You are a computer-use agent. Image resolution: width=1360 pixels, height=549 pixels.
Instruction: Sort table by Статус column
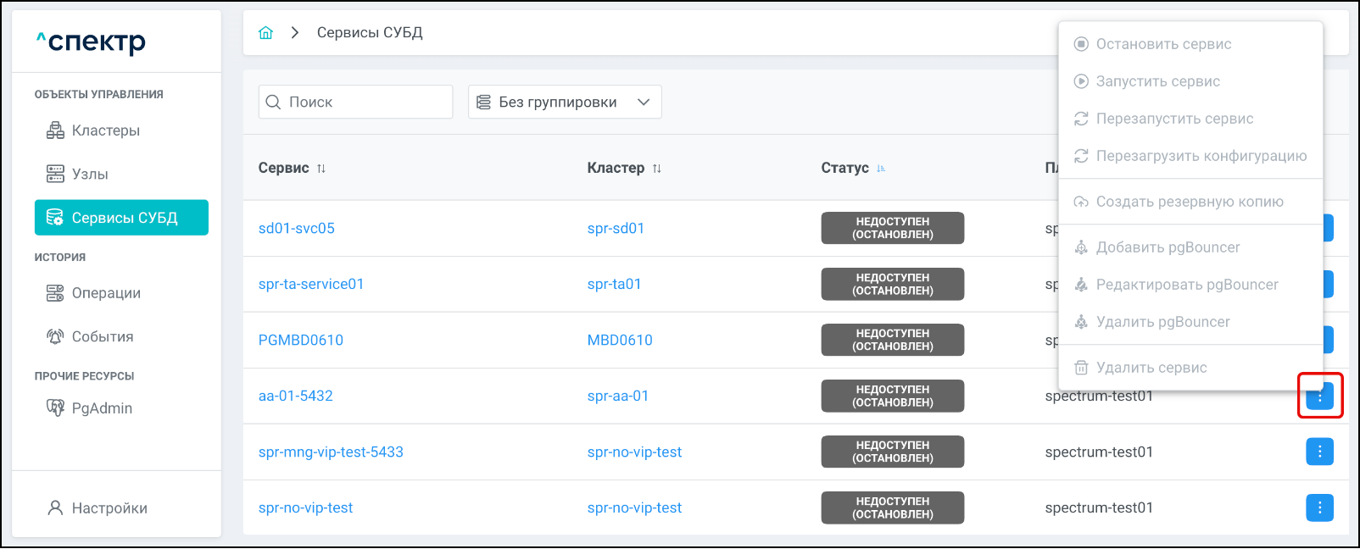[881, 169]
